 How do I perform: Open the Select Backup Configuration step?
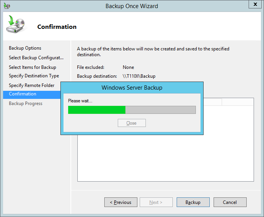click(36, 58)
